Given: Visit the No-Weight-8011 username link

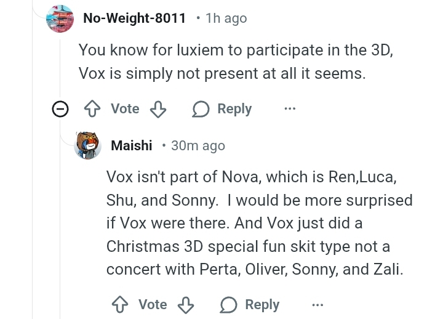Looking at the screenshot, I should click(x=135, y=18).
